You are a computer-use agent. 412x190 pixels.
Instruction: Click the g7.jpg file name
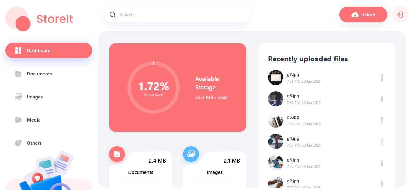pos(293,74)
